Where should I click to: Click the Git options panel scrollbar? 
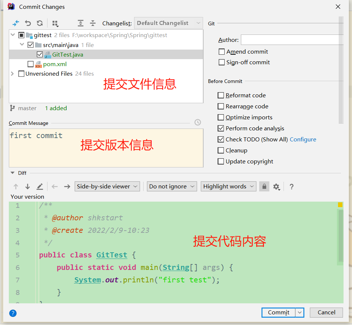pyautogui.click(x=341, y=70)
